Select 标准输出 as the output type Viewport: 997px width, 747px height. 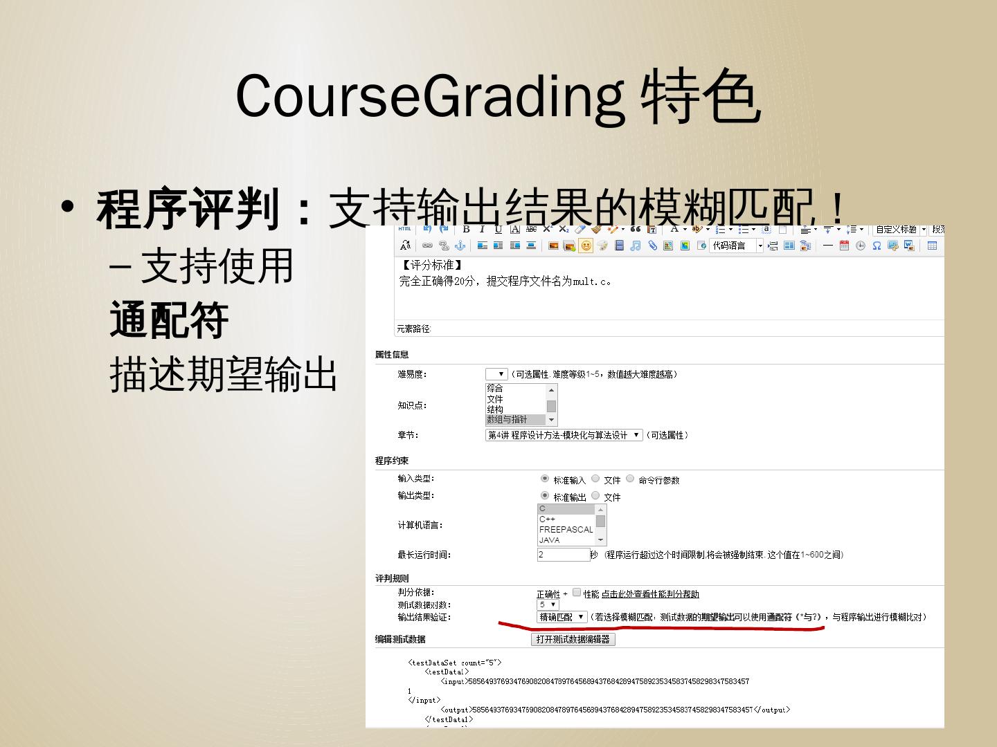pyautogui.click(x=545, y=496)
